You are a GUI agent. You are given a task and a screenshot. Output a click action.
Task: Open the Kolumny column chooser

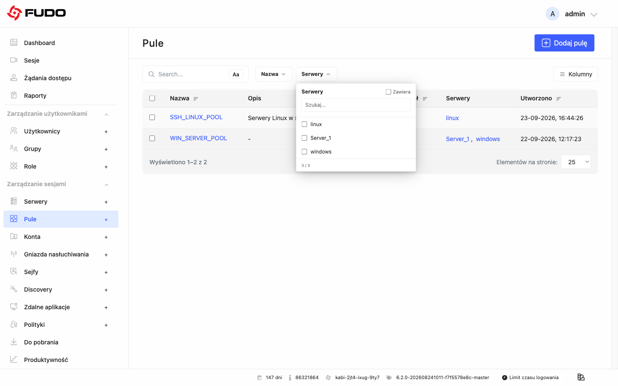tap(576, 74)
